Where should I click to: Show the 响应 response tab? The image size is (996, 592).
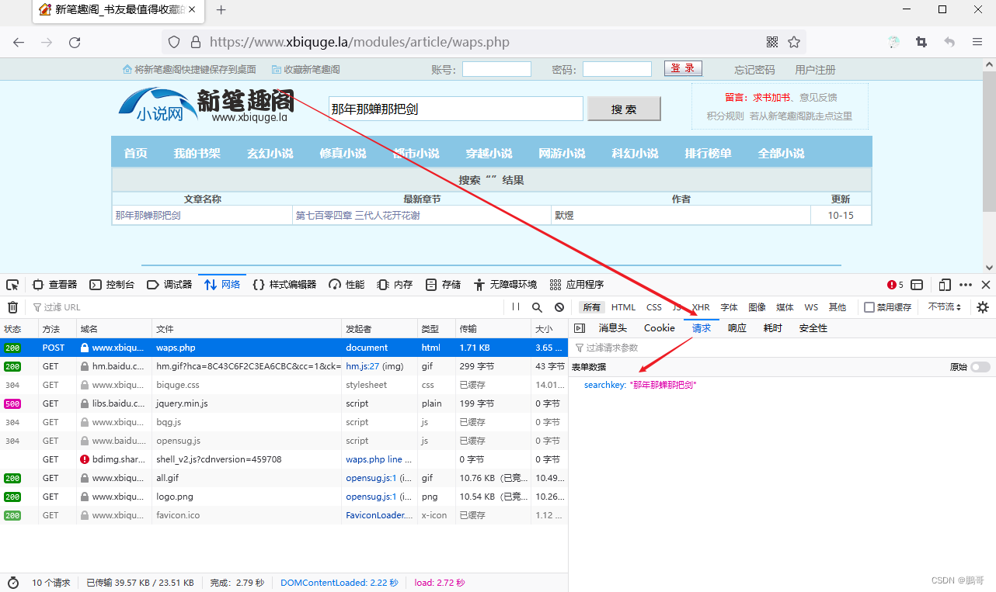coord(737,328)
